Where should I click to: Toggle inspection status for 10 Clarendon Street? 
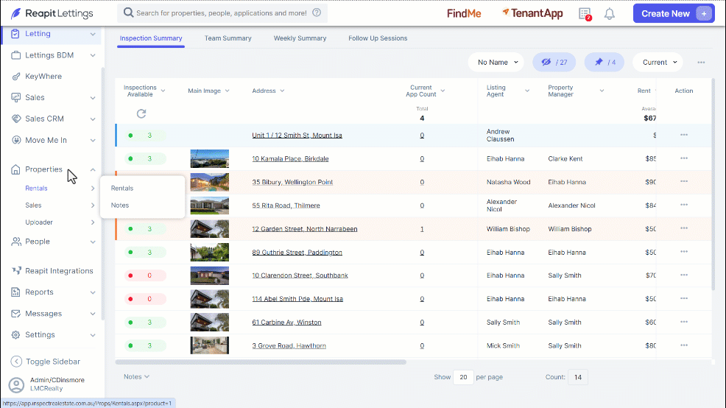point(145,275)
